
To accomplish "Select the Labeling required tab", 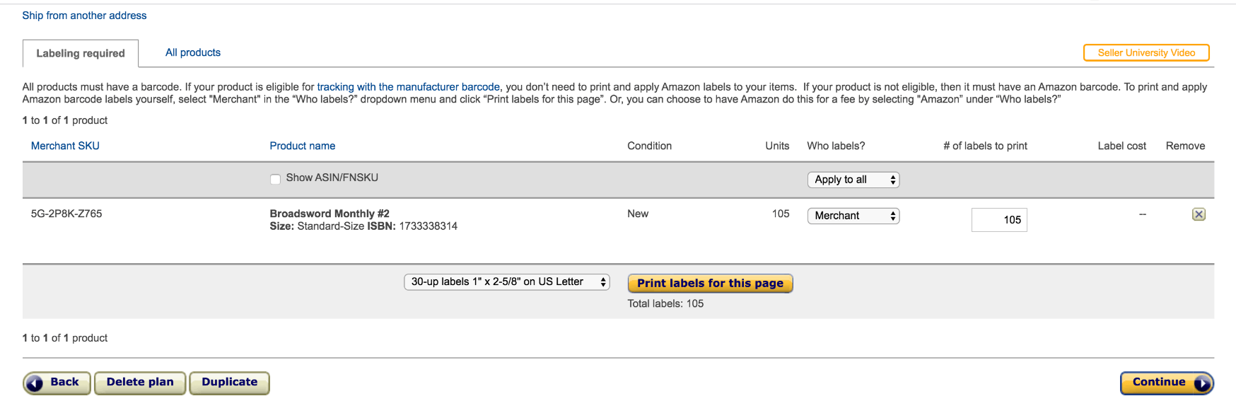I will (x=81, y=53).
